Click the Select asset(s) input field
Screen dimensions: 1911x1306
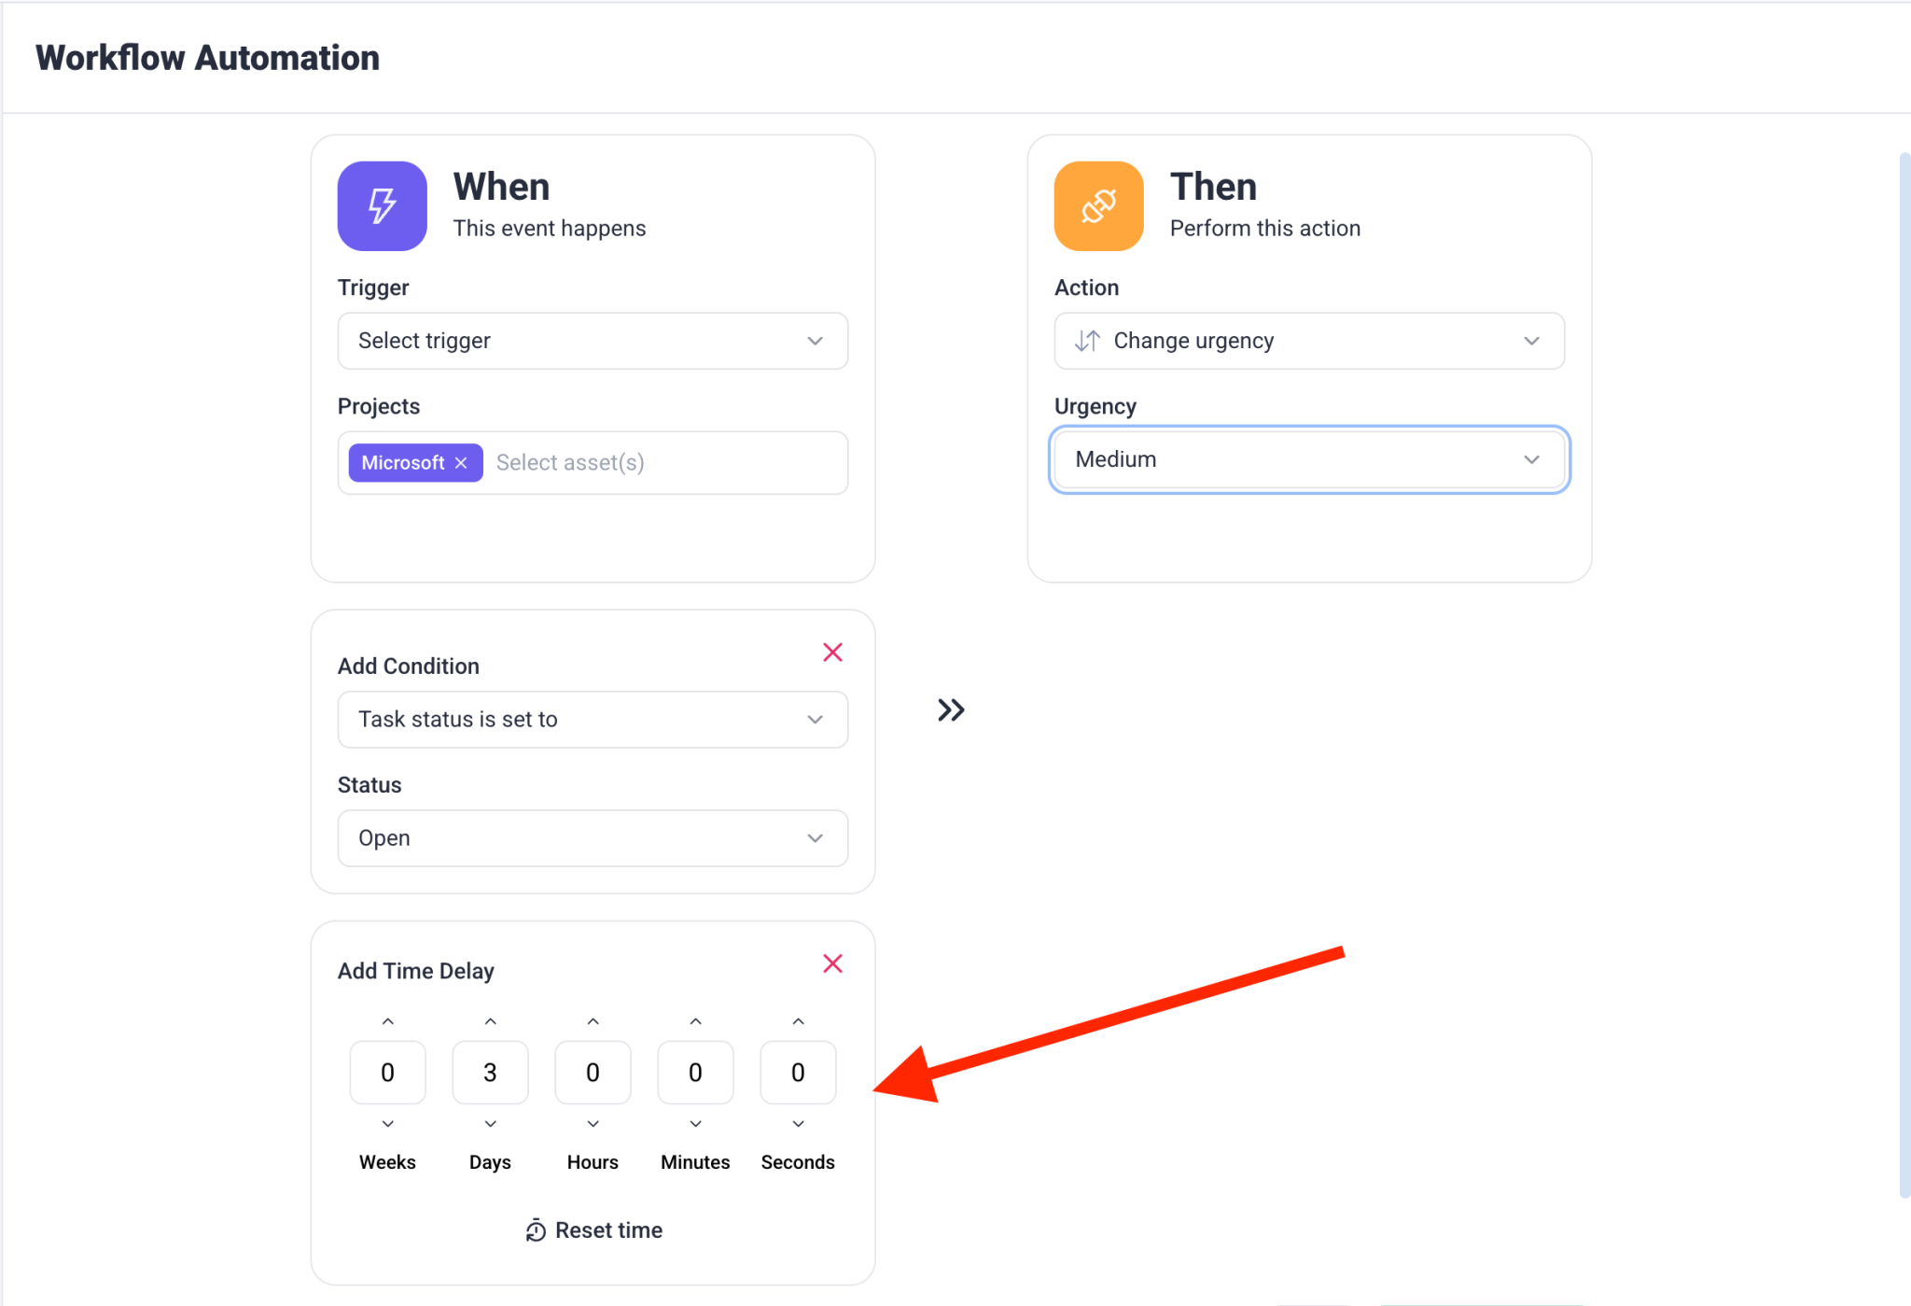click(x=663, y=463)
